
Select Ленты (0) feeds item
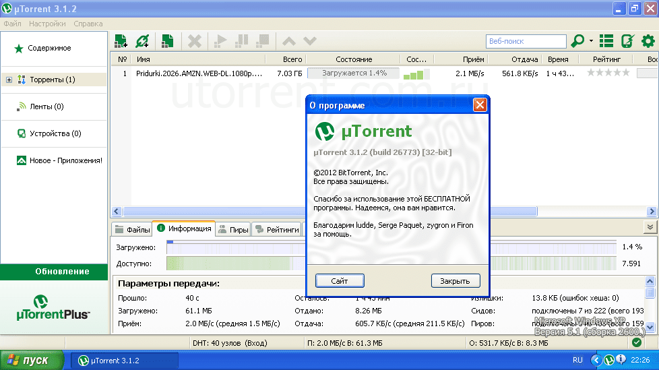pyautogui.click(x=46, y=106)
